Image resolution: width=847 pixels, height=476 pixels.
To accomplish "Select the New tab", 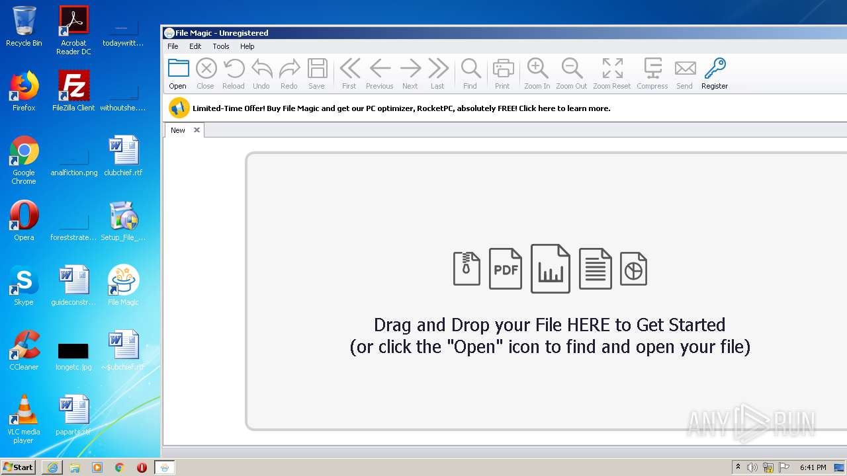I will pyautogui.click(x=178, y=130).
